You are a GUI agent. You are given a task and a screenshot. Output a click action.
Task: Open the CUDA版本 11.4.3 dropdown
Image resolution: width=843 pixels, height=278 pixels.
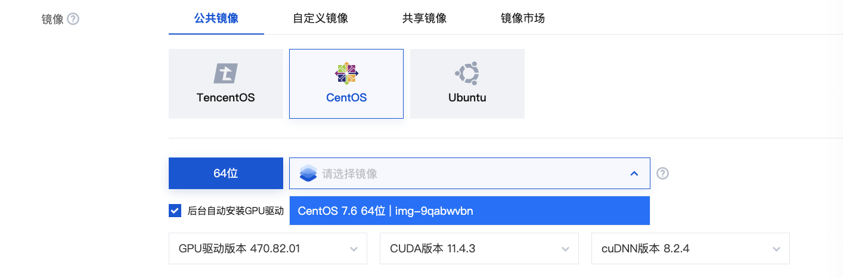(479, 248)
